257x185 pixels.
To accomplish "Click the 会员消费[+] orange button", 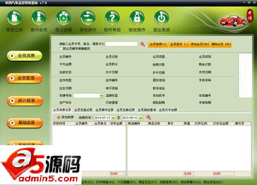I will click(158, 44).
